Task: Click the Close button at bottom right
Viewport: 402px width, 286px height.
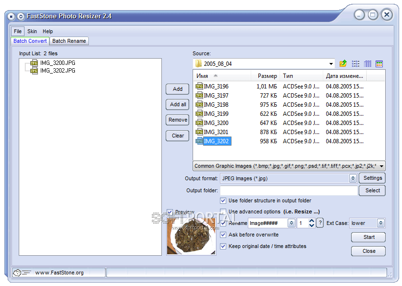Action: 368,251
